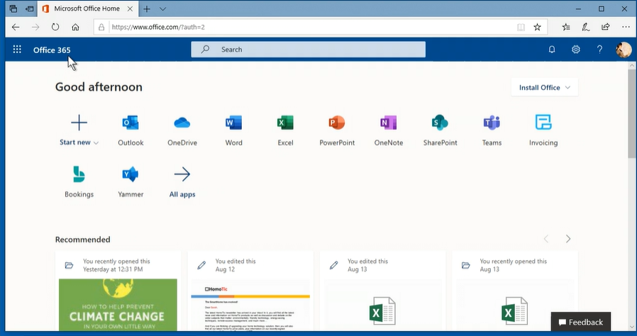Viewport: 637px width, 336px height.
Task: Click the site lock security icon
Action: [101, 27]
